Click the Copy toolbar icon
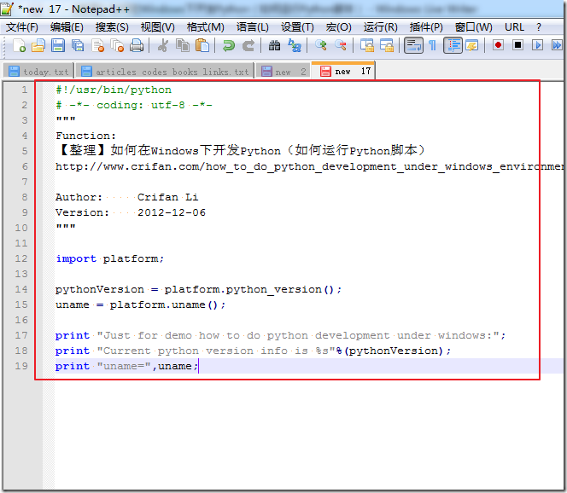 [183, 46]
